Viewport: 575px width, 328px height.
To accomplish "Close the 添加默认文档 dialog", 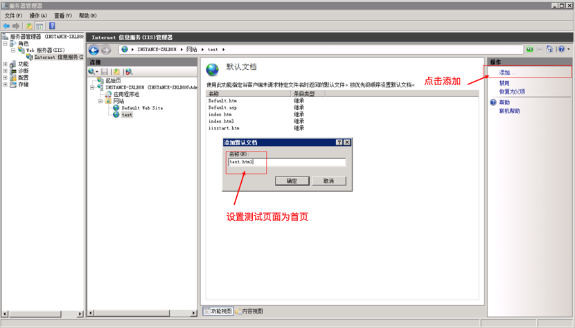I will [347, 142].
